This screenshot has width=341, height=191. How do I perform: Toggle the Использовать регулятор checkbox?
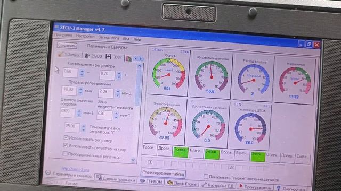(66, 137)
